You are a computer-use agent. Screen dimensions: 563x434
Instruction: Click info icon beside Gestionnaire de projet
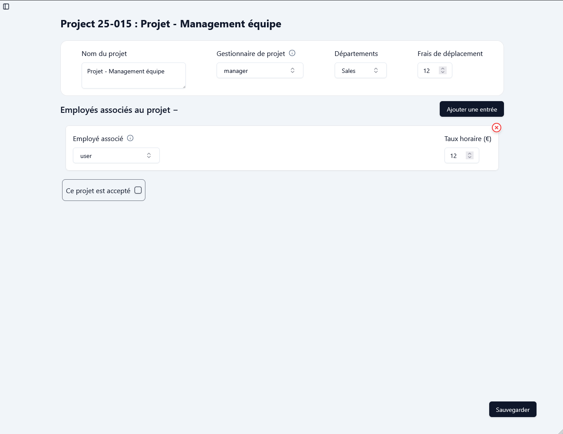(x=292, y=53)
